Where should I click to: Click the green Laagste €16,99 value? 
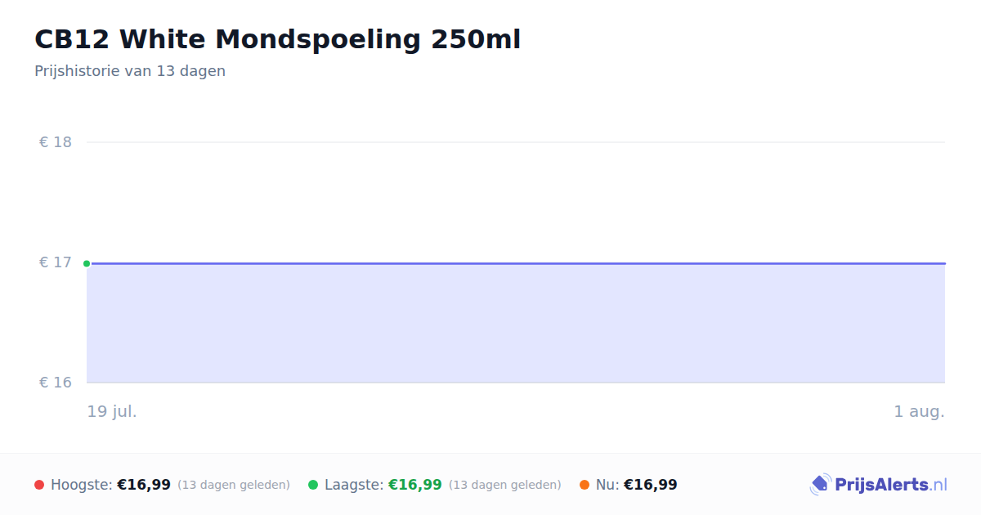[415, 485]
